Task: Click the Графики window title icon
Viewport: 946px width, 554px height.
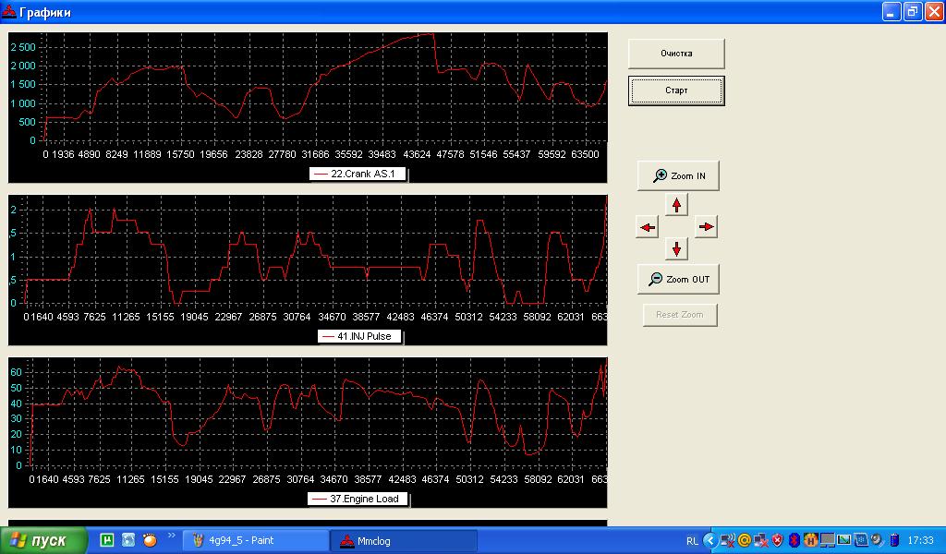Action: click(8, 12)
